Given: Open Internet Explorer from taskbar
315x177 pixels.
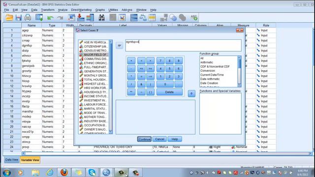Looking at the screenshot, I should (50, 172).
